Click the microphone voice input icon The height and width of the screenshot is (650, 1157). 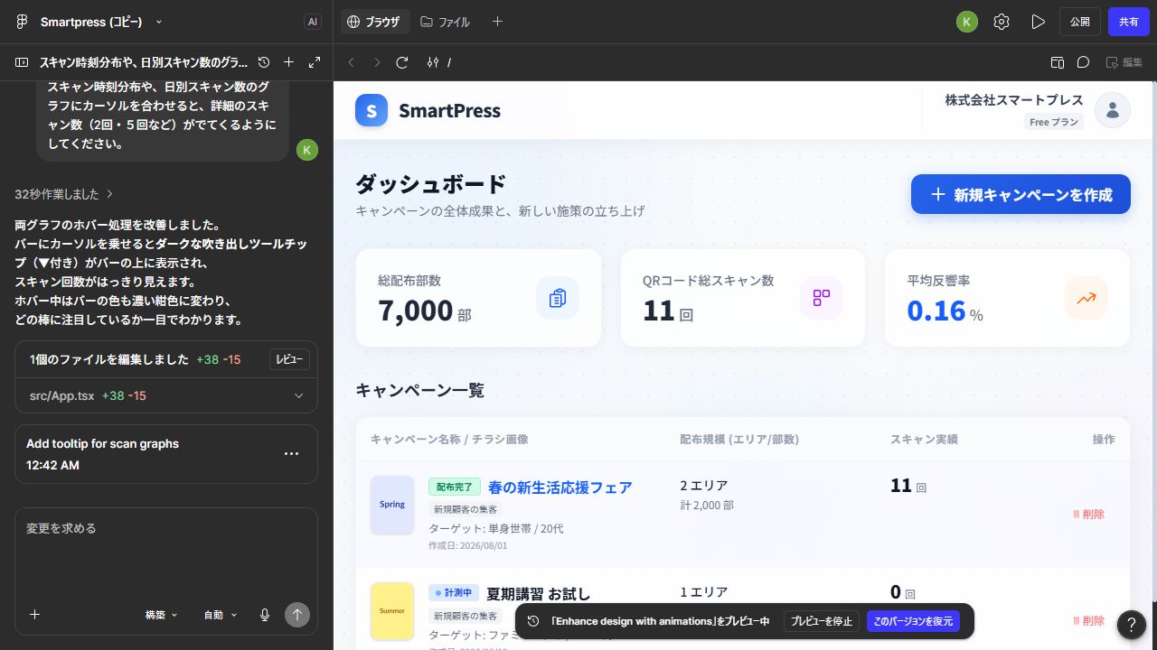pos(265,615)
